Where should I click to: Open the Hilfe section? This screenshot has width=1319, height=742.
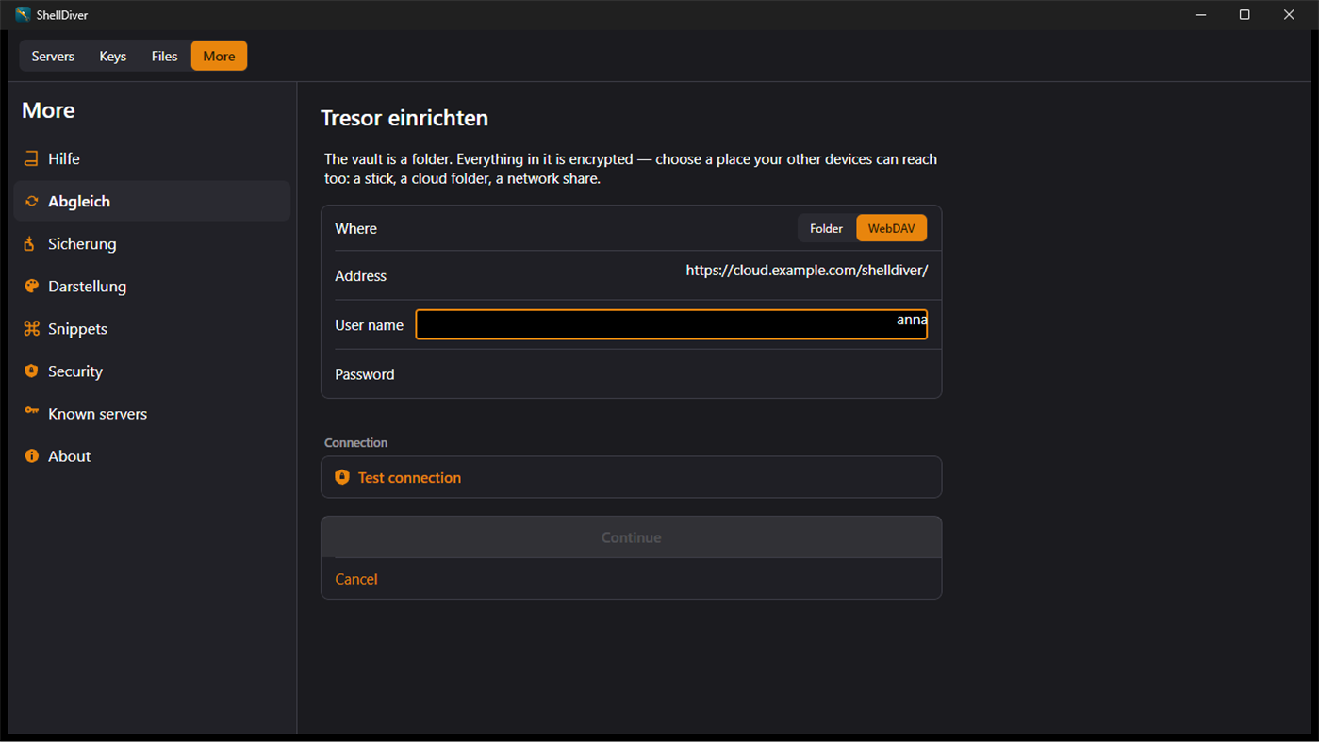point(152,158)
